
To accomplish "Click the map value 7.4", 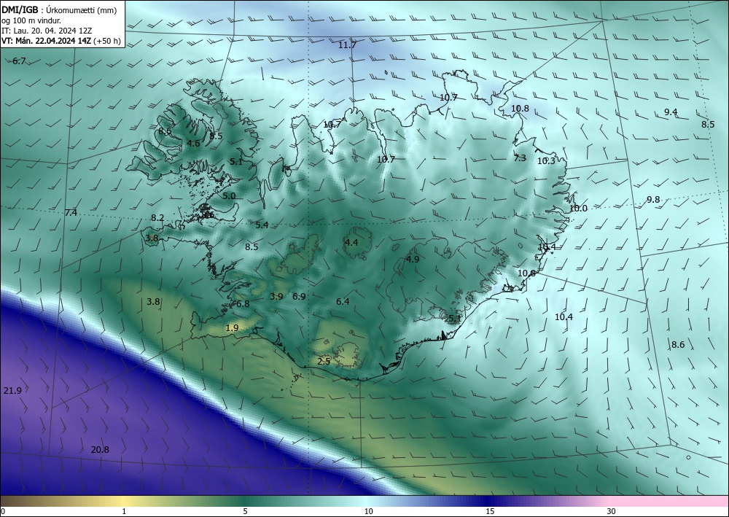I will (71, 213).
